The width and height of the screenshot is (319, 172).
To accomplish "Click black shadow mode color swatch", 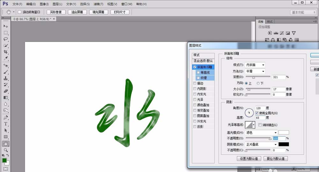I will [284, 144].
